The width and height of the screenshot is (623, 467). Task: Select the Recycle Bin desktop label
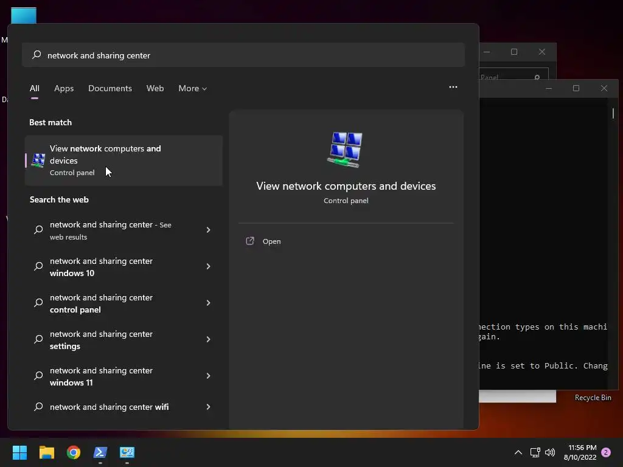tap(593, 398)
